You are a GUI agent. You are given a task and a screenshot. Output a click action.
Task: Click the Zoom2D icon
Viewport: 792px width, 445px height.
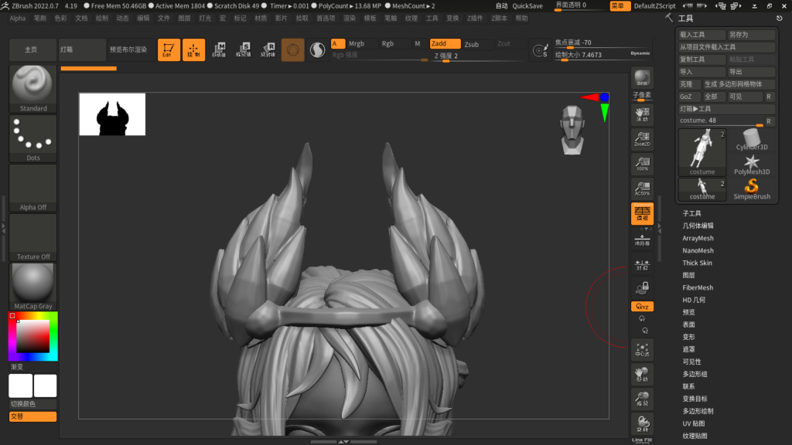click(642, 139)
